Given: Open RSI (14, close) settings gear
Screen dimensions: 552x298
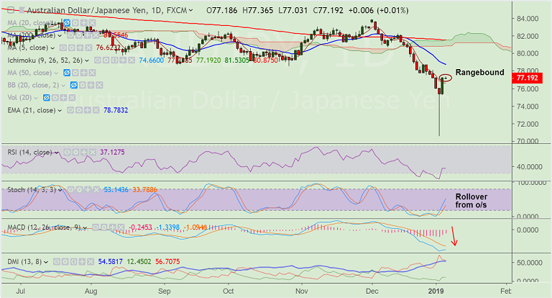Looking at the screenshot, I should [x=75, y=153].
